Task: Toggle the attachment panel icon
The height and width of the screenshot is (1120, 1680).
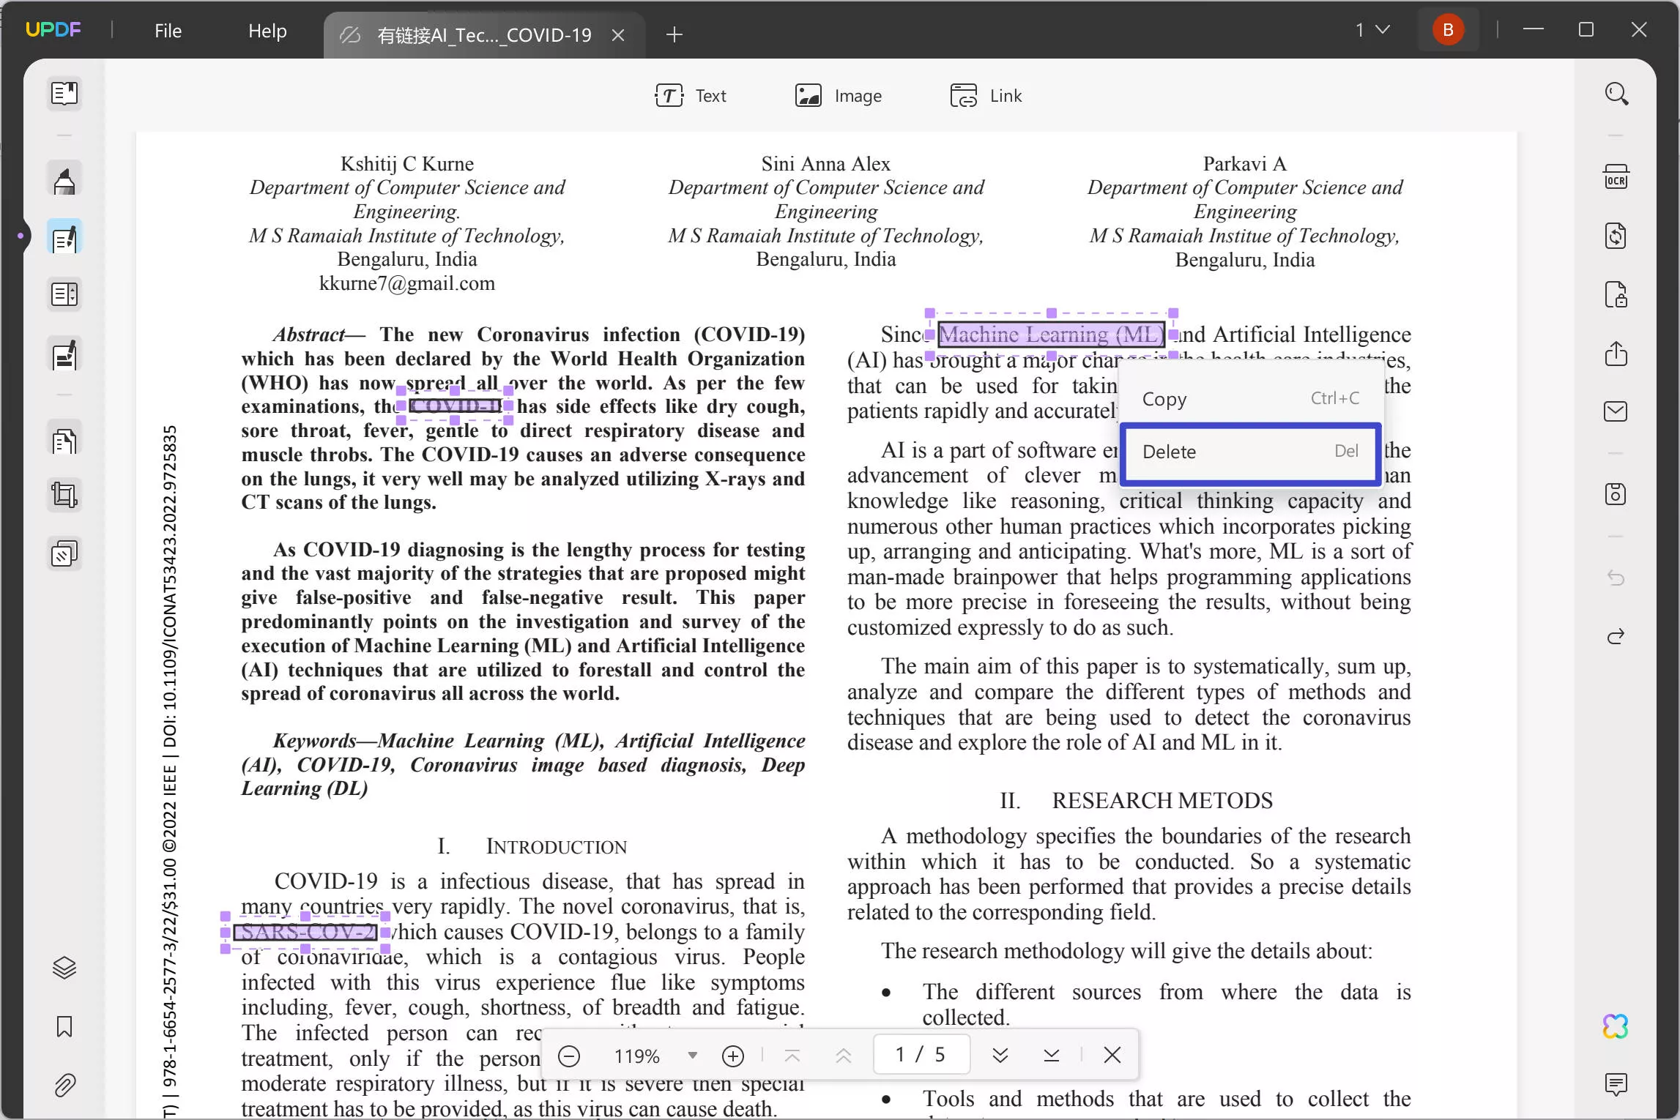Action: click(64, 1086)
